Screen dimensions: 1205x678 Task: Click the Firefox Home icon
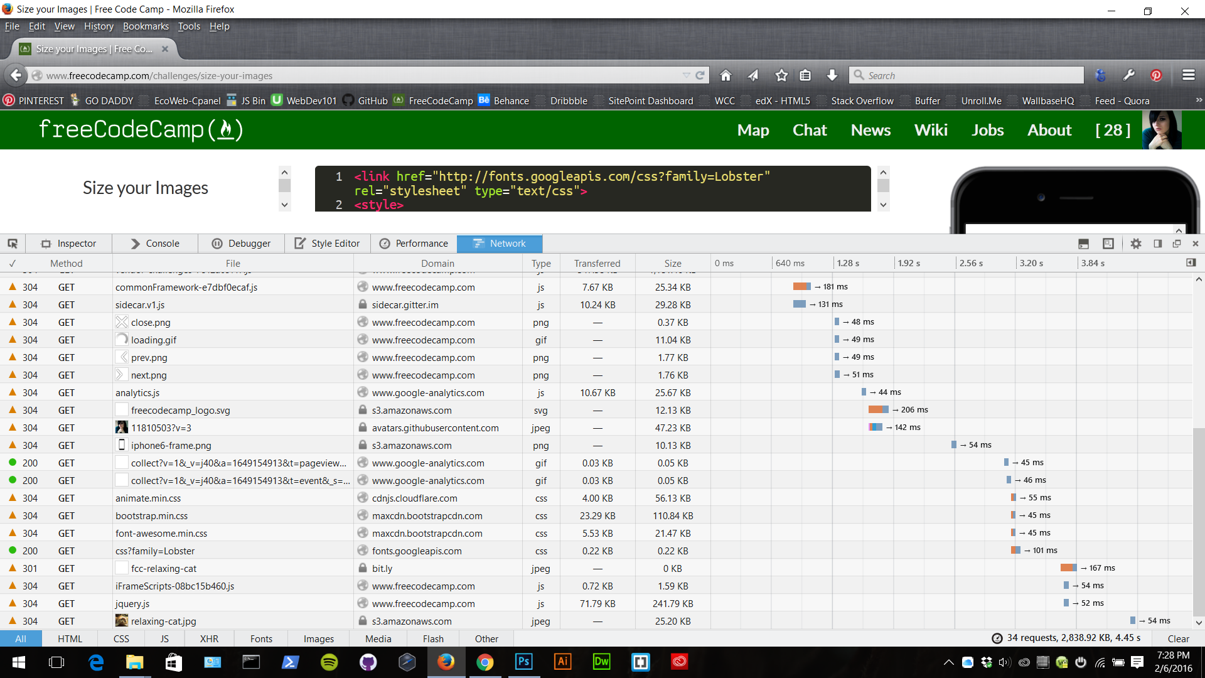(x=726, y=75)
